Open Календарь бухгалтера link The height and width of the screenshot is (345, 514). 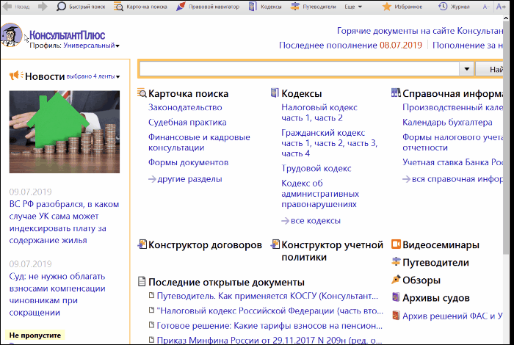pos(447,122)
